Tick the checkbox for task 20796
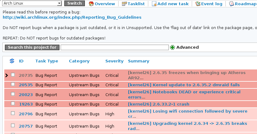The width and height of the screenshot is (257, 134). pyautogui.click(x=13, y=113)
